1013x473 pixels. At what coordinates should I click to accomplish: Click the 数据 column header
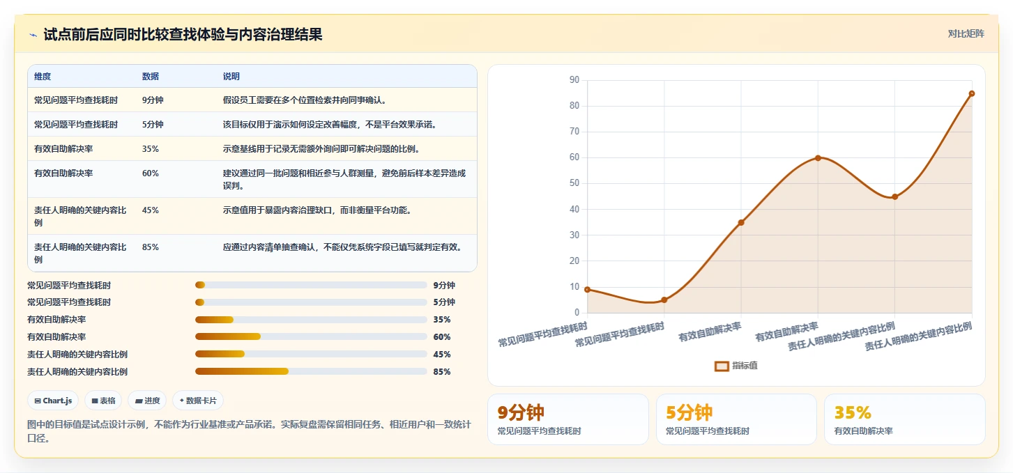pos(151,76)
